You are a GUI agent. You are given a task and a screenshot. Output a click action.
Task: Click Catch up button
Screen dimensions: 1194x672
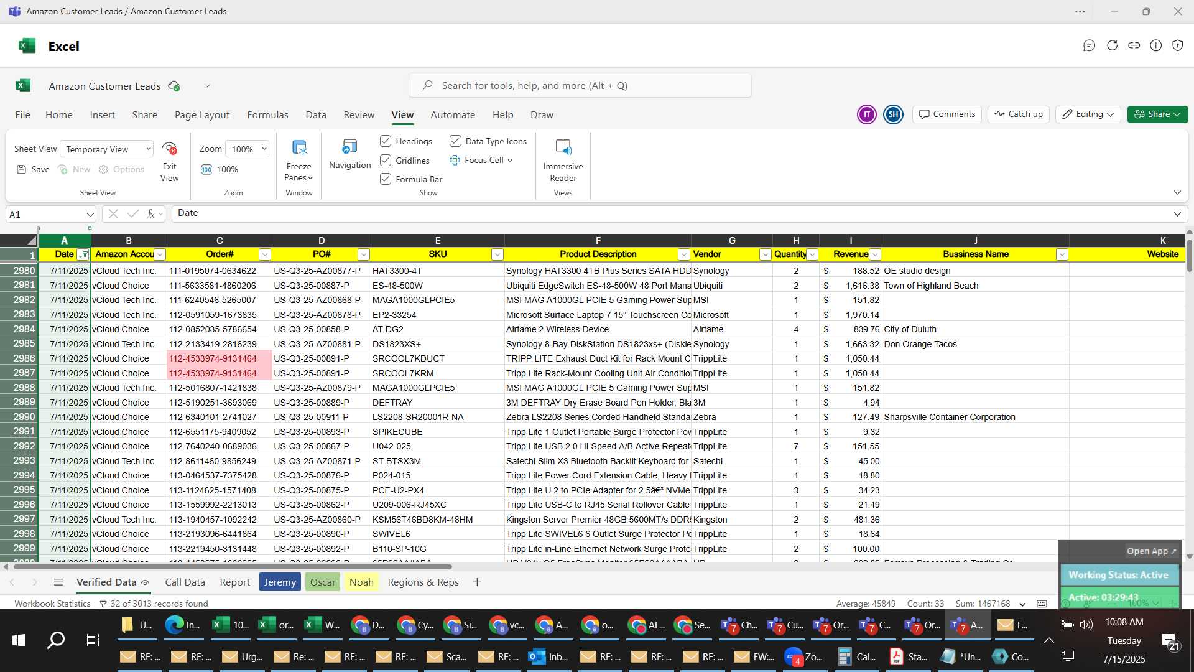coord(1018,114)
